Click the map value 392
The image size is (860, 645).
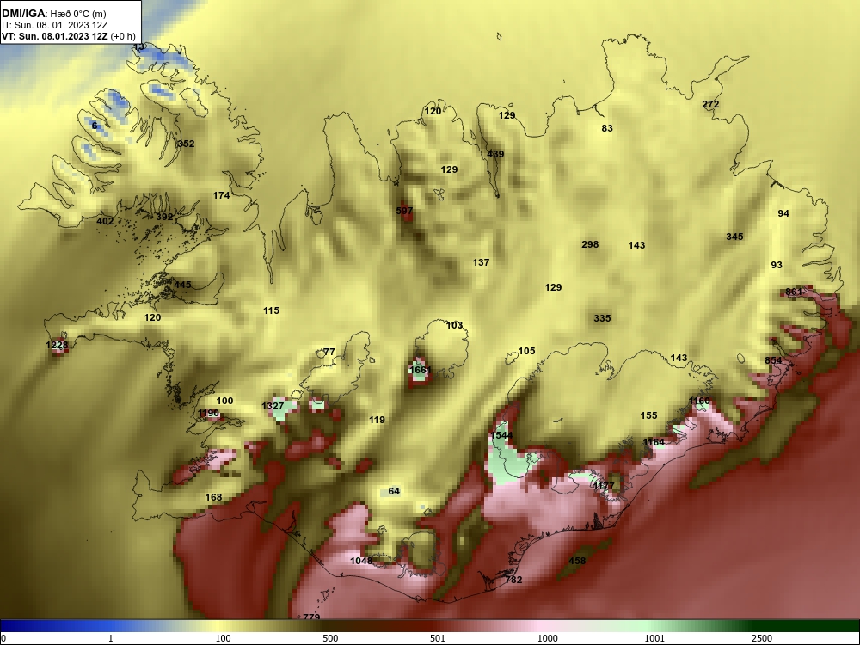(x=164, y=217)
